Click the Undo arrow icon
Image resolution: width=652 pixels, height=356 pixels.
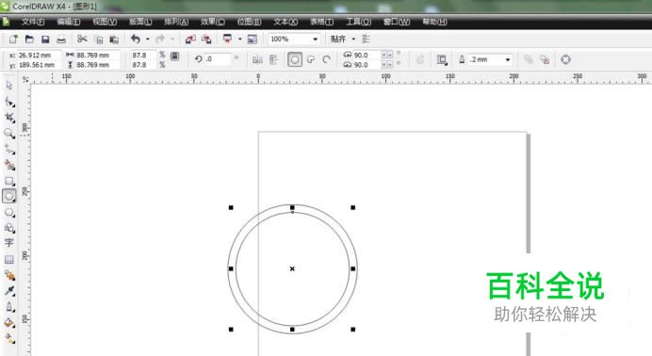(x=136, y=39)
